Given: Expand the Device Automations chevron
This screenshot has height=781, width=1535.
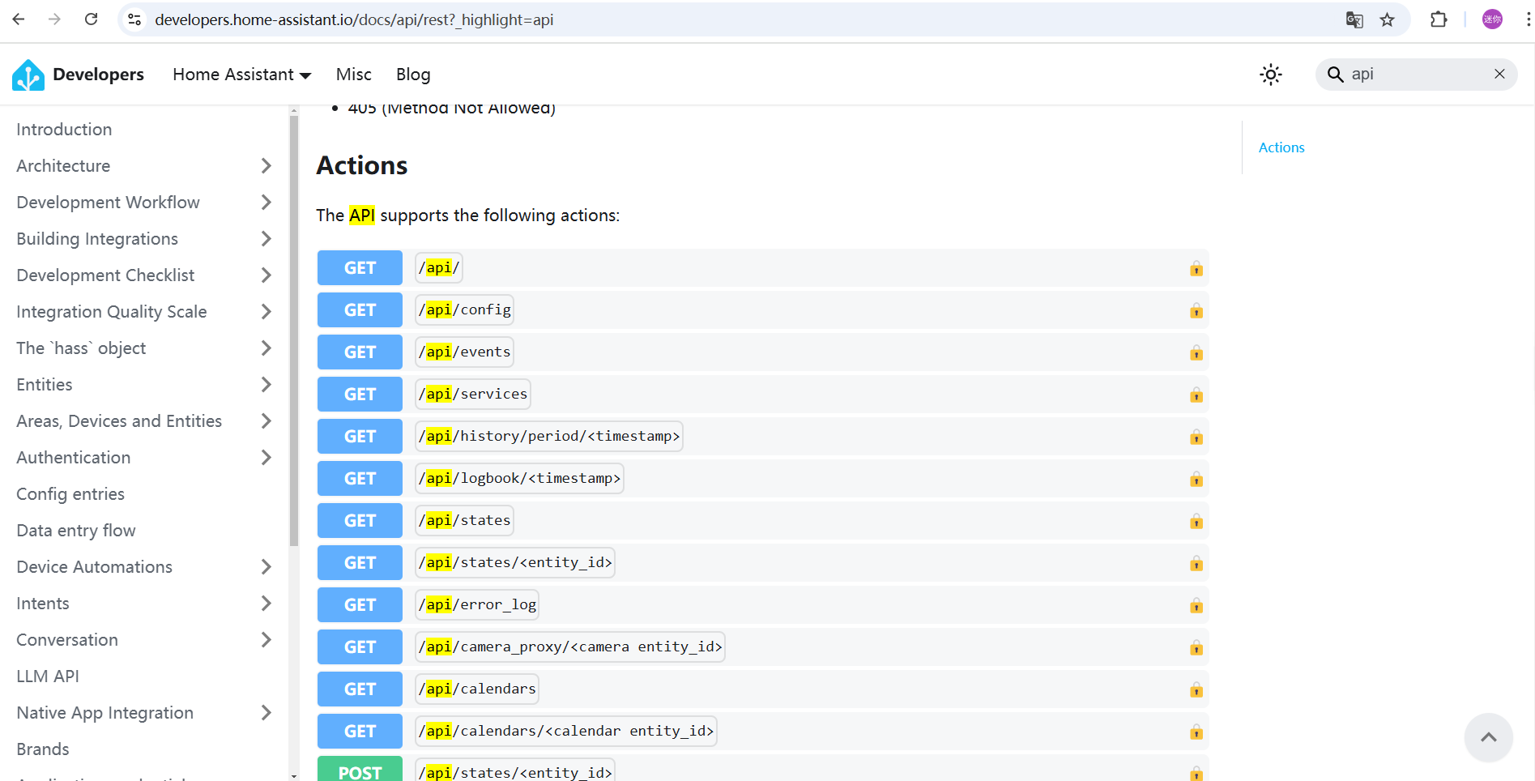Looking at the screenshot, I should coord(266,567).
